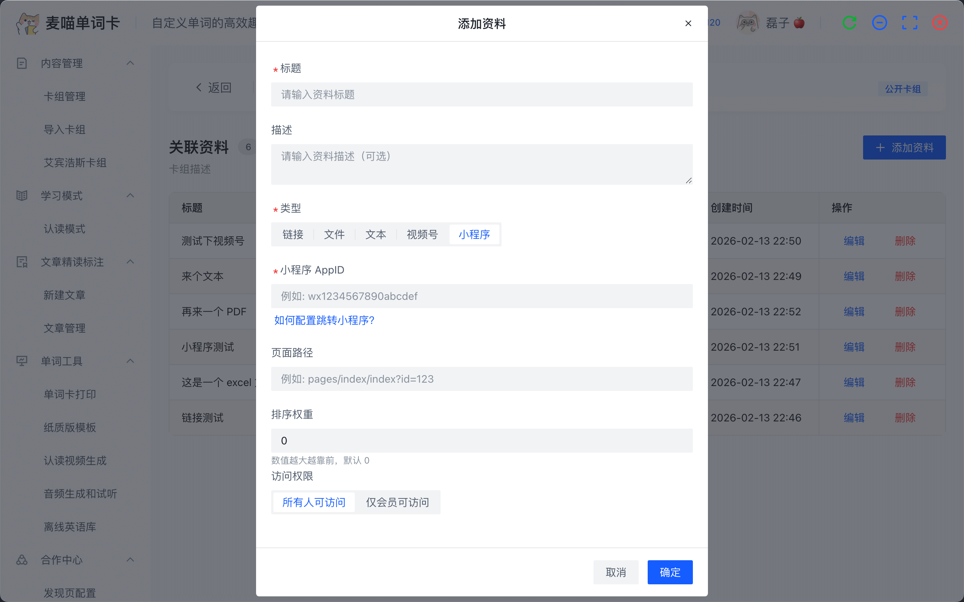Collapse the 单词工具 sidebar section
The width and height of the screenshot is (964, 602).
(x=130, y=361)
